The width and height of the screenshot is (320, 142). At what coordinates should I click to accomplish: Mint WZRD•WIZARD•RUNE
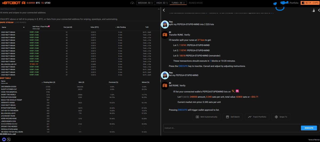pyautogui.click(x=9, y=118)
